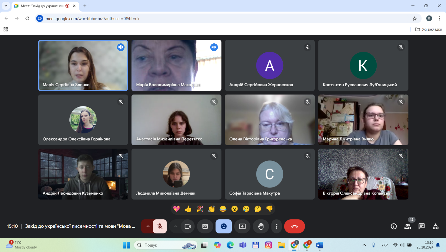This screenshot has width=446, height=252.
Task: Send the thumbs up reaction
Action: [x=188, y=209]
